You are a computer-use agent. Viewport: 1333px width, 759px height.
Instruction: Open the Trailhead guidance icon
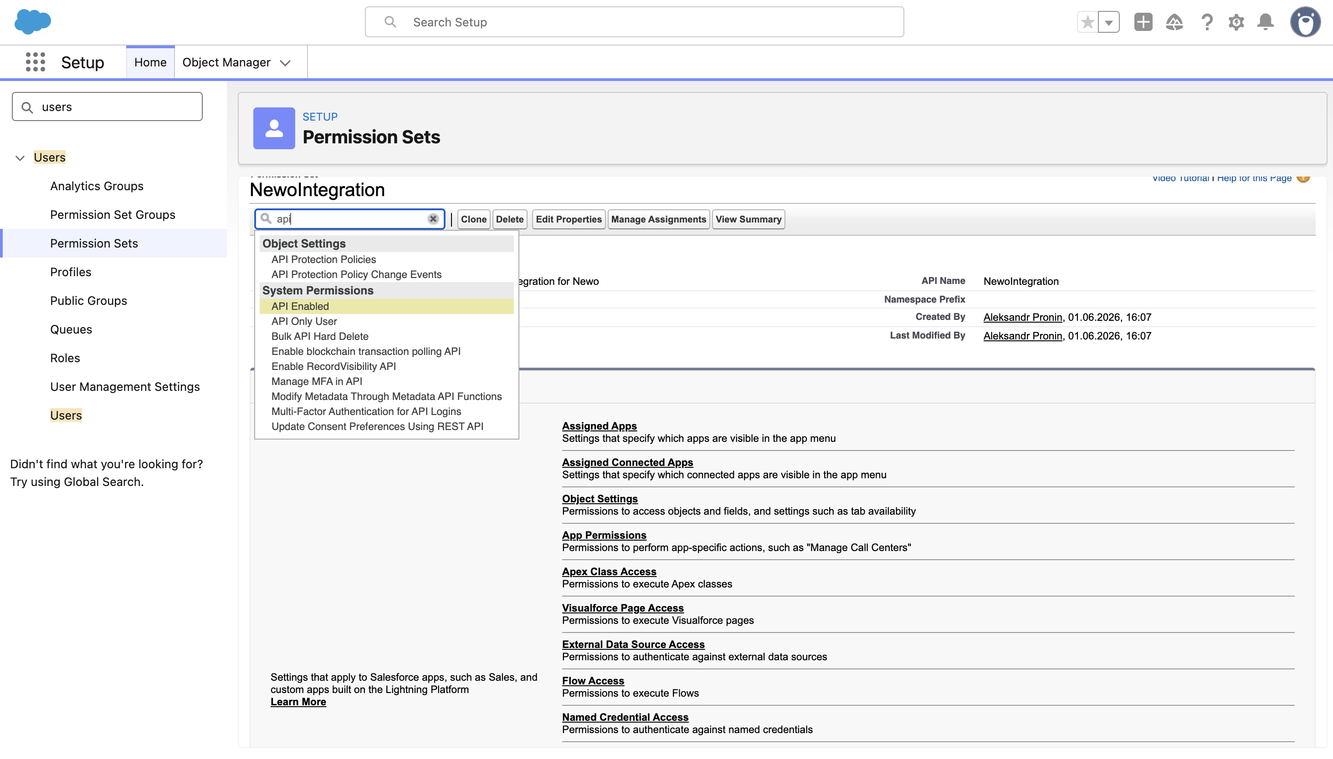(1174, 22)
